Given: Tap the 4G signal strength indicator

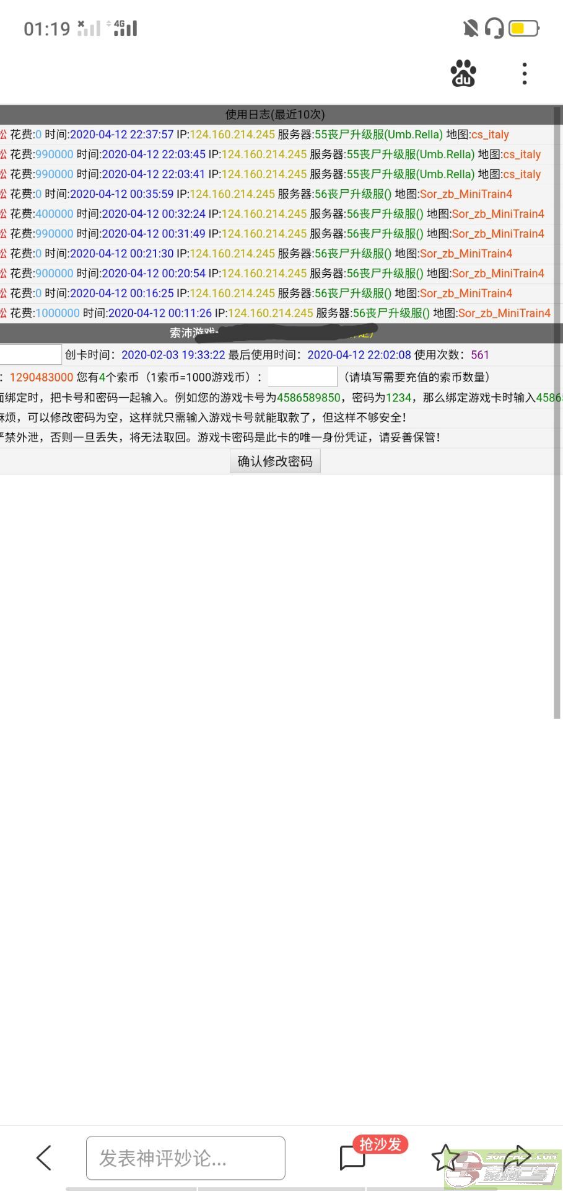Looking at the screenshot, I should tap(123, 29).
